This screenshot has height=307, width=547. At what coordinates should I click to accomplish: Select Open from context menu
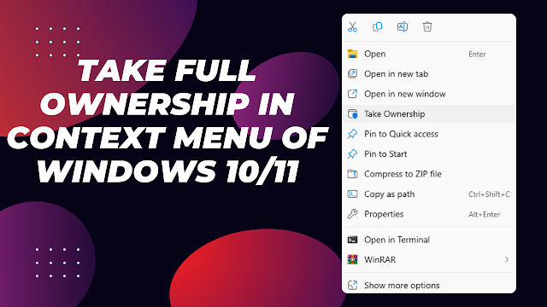[x=429, y=54]
